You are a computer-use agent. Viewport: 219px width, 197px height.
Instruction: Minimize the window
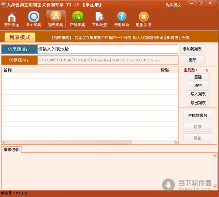192,3
